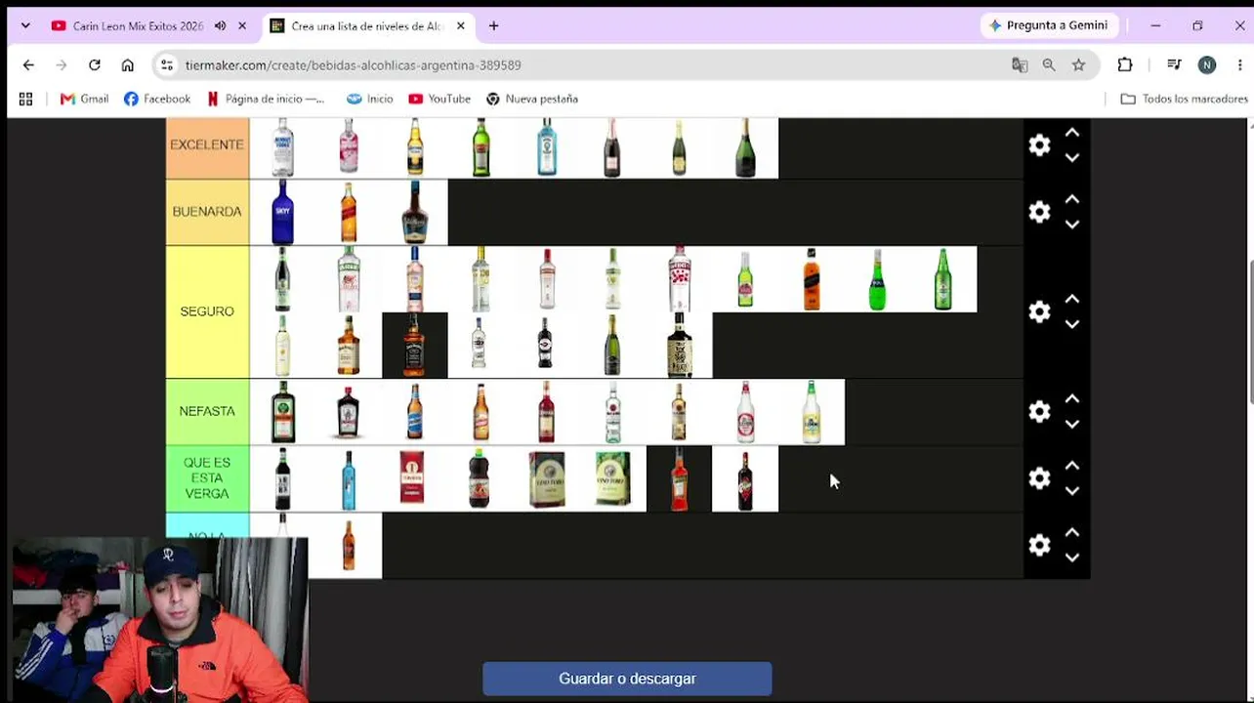The image size is (1254, 703).
Task: View site information icon in address bar
Action: click(x=167, y=65)
